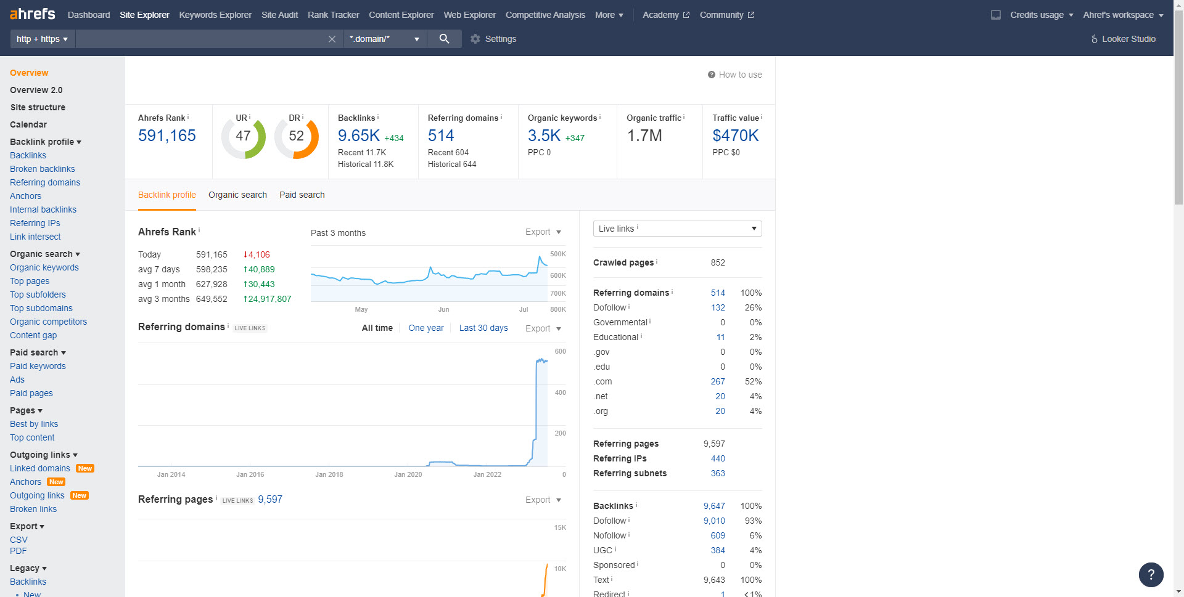Open Link intersect report
This screenshot has height=597, width=1184.
35,237
